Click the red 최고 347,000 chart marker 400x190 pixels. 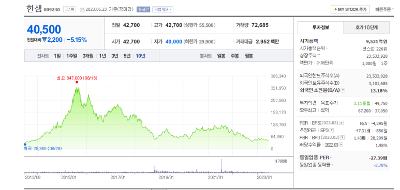(x=77, y=82)
